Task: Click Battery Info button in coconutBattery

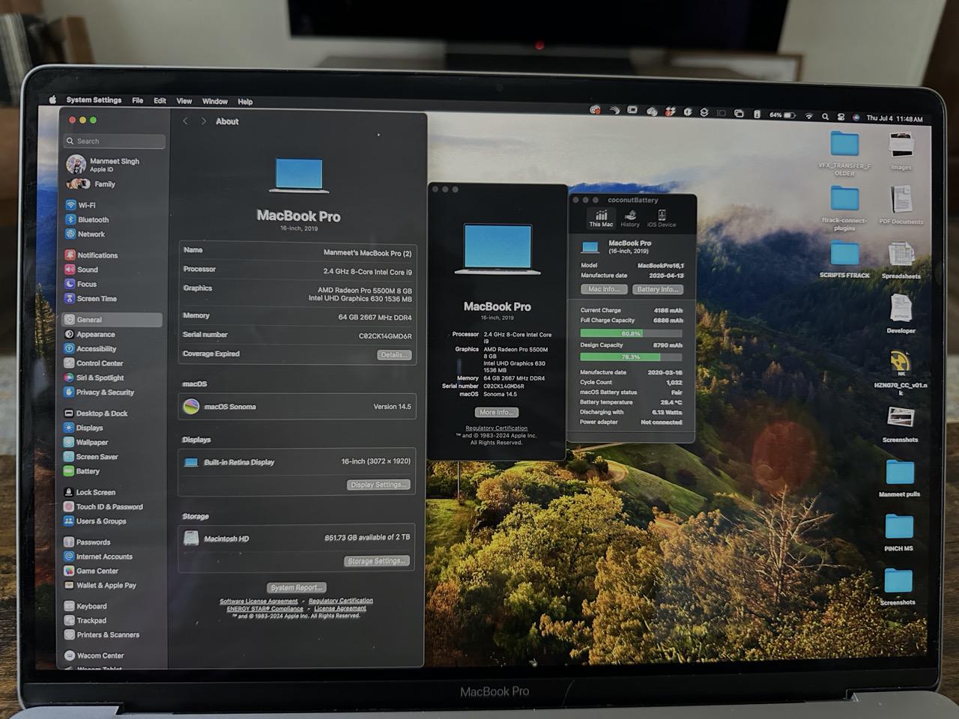Action: click(658, 289)
